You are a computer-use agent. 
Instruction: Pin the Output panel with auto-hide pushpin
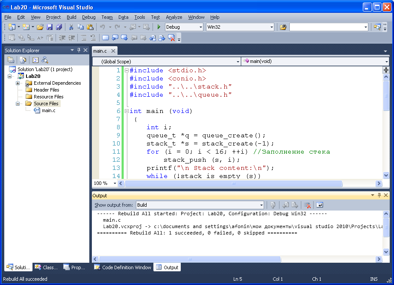(x=379, y=195)
